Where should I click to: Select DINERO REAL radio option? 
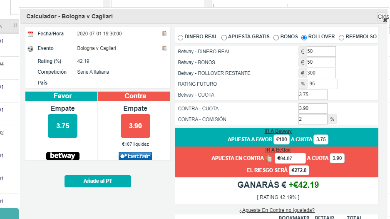tap(181, 37)
